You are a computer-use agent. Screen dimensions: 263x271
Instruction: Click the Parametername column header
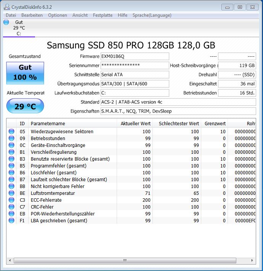(x=72, y=124)
